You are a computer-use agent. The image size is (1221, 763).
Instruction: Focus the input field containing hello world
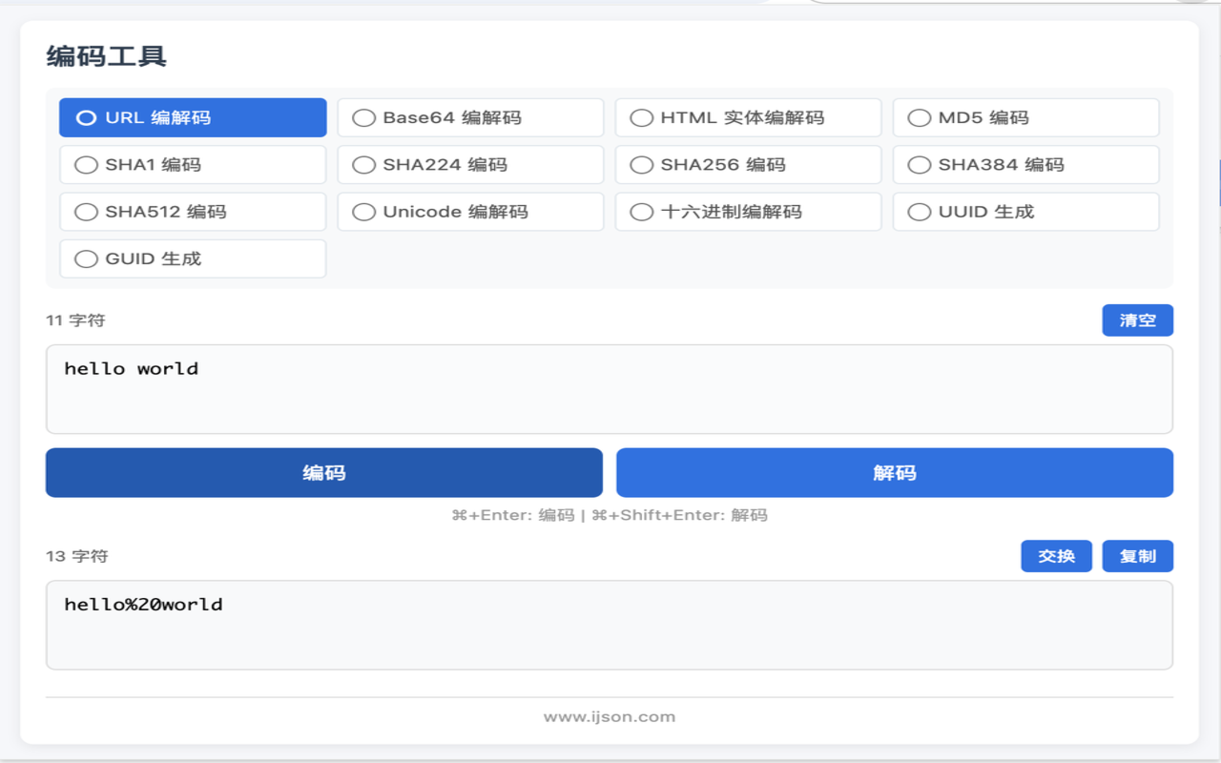click(x=610, y=389)
